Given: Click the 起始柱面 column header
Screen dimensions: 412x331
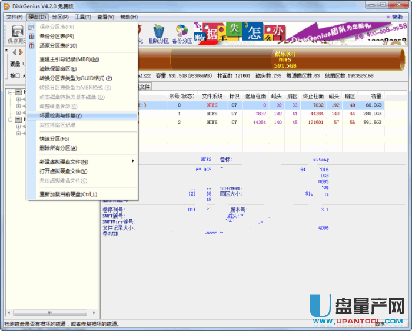Looking at the screenshot, I should (255, 96).
